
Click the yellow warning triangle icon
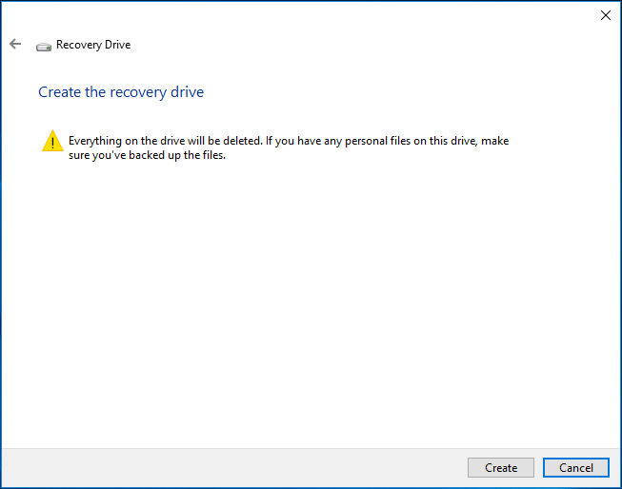click(51, 143)
